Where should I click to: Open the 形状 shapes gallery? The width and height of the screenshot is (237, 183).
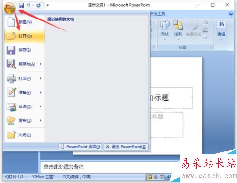(165, 30)
